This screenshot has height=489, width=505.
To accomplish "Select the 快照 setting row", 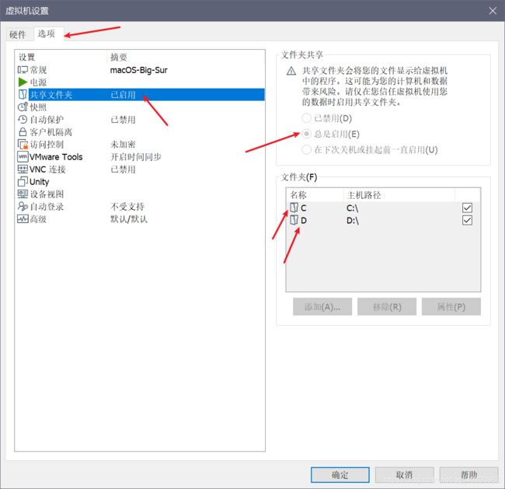I will coord(141,107).
